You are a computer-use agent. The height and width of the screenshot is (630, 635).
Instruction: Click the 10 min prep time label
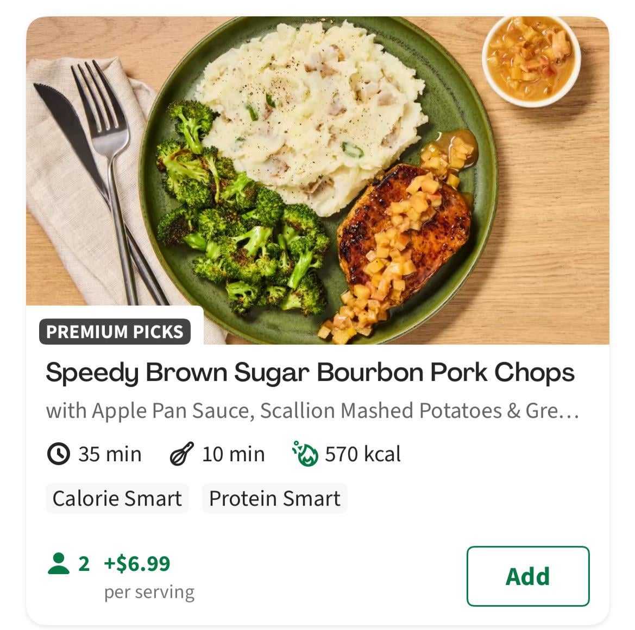coord(234,454)
